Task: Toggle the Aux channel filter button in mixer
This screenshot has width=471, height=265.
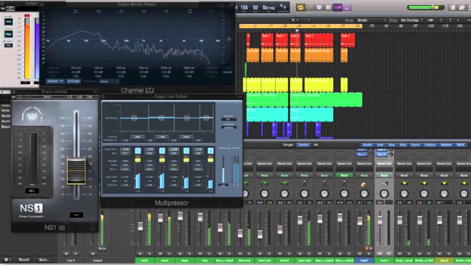Action: coord(392,145)
